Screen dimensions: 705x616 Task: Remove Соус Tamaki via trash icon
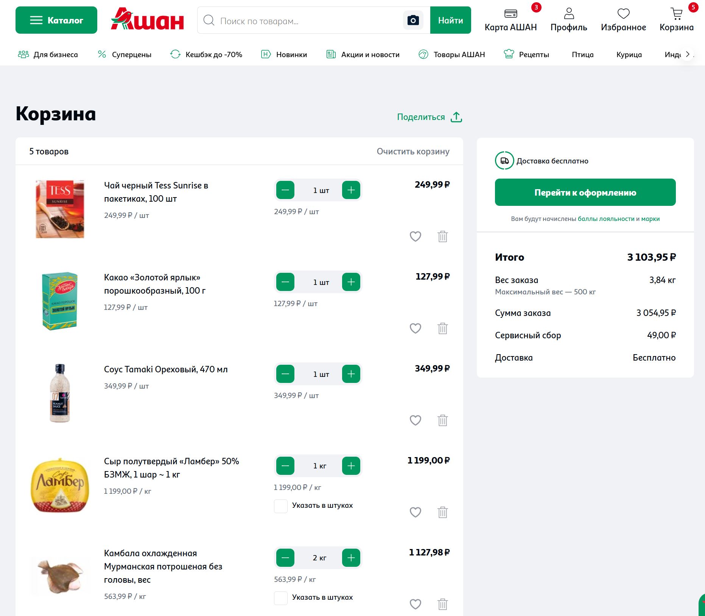(x=443, y=420)
